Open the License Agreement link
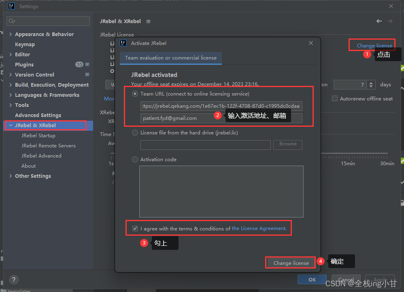The height and width of the screenshot is (292, 404). point(259,228)
